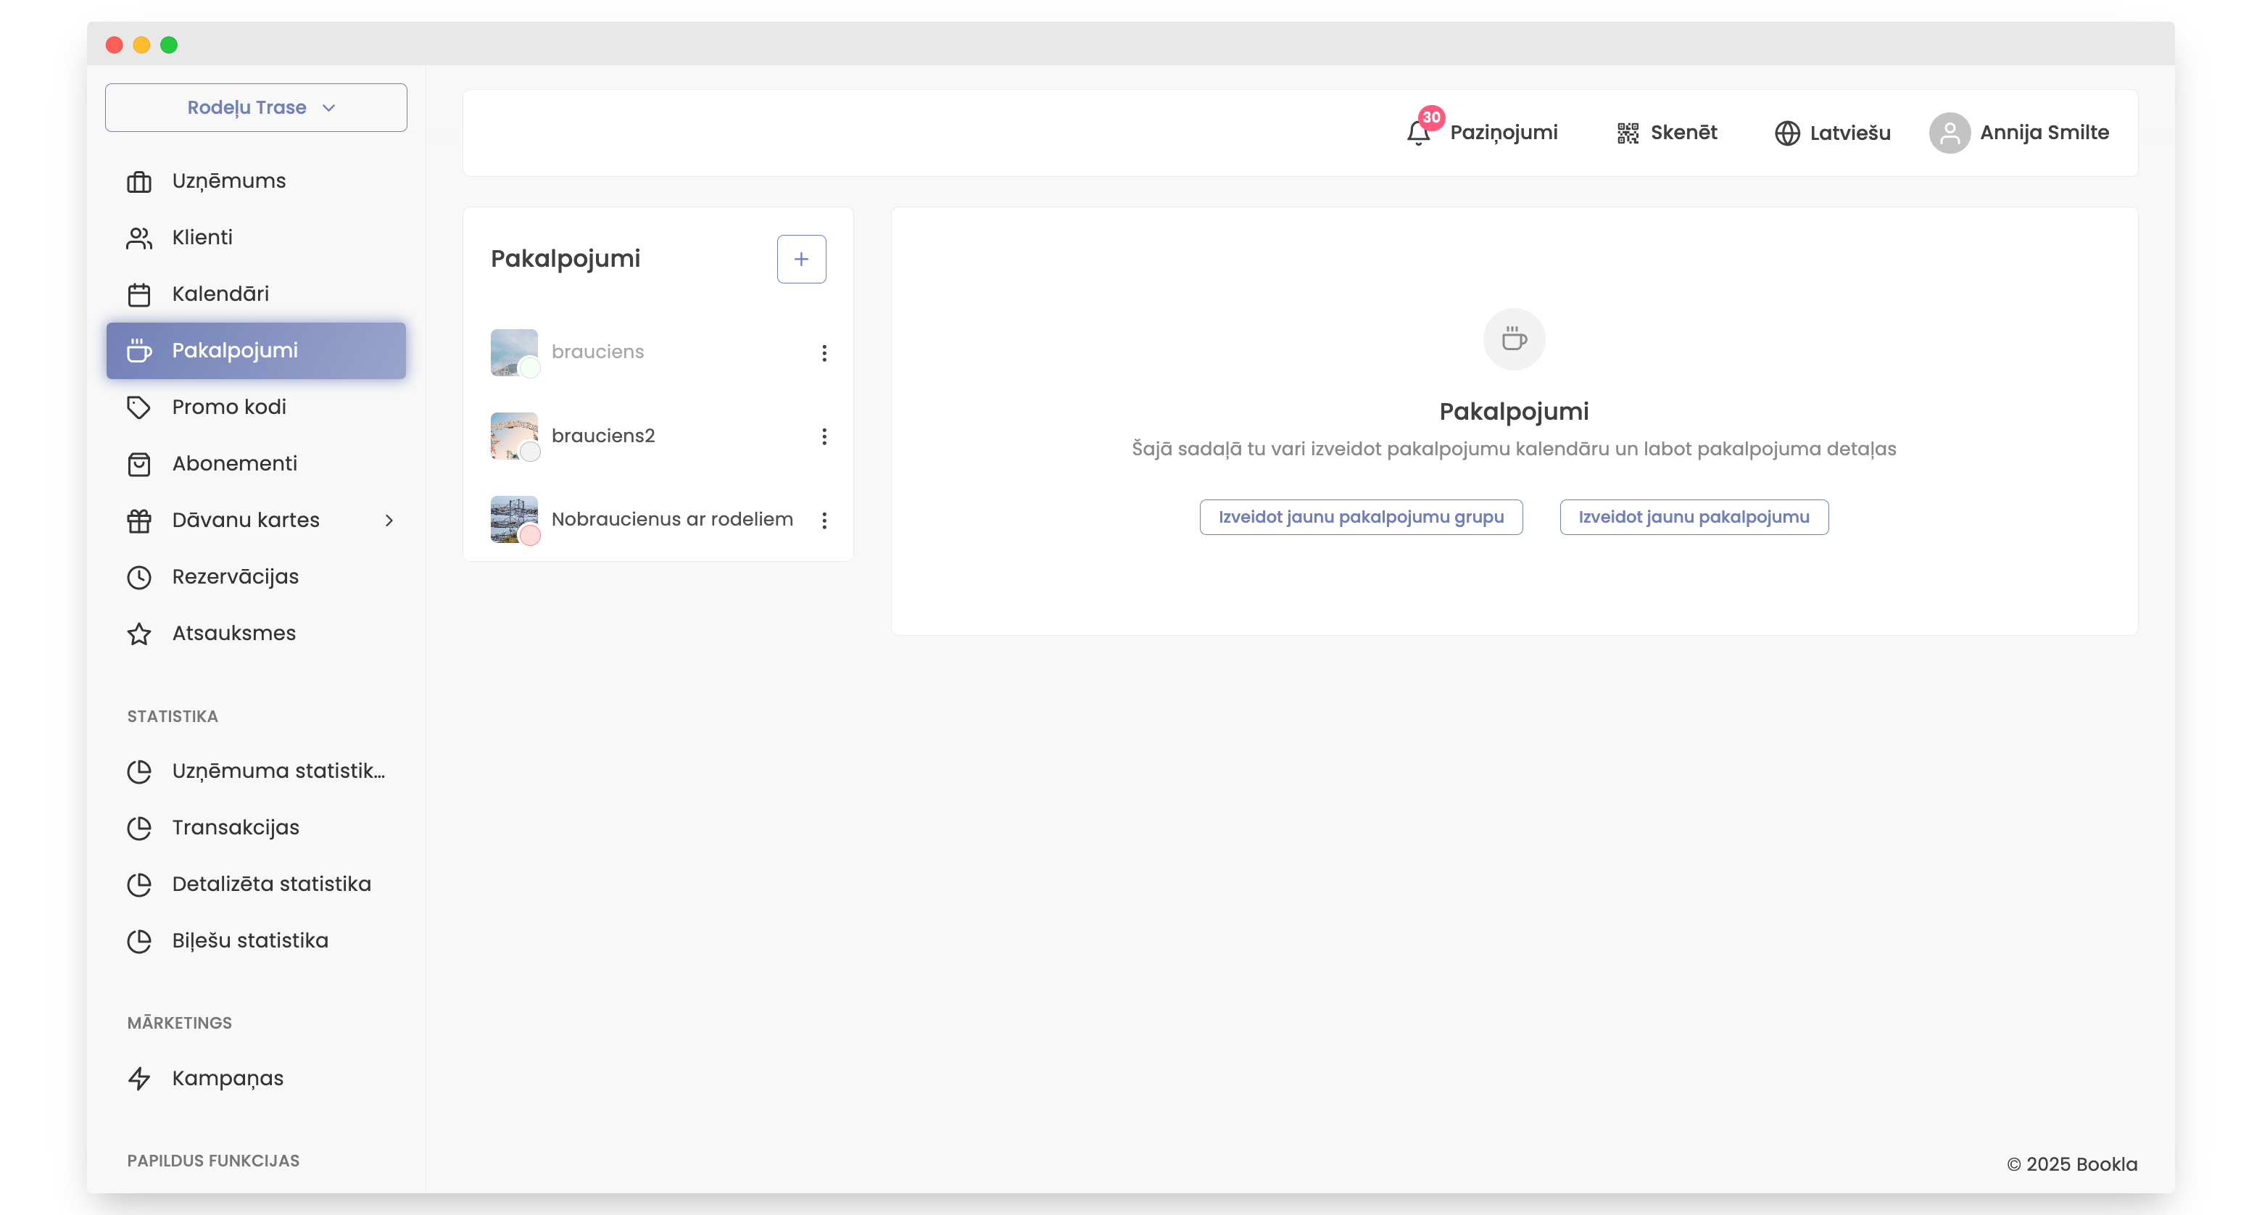Image resolution: width=2262 pixels, height=1215 pixels.
Task: Click the globe language icon
Action: point(1786,133)
